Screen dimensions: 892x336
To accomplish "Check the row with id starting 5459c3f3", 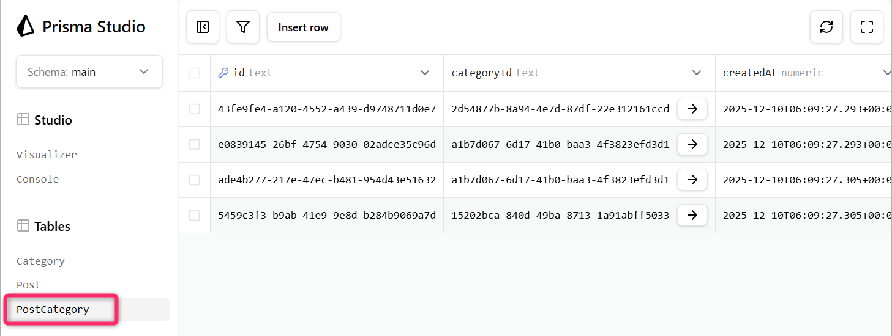I will pos(195,215).
